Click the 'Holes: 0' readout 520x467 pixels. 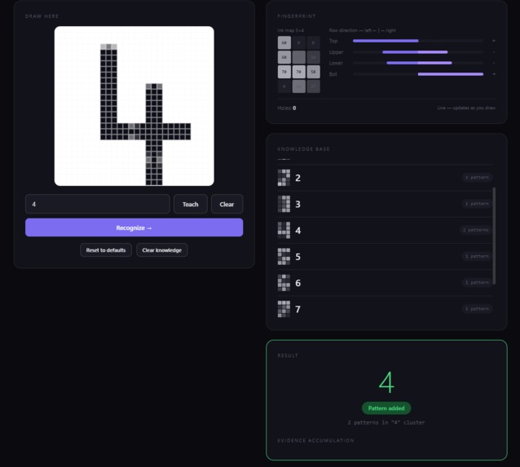click(287, 108)
